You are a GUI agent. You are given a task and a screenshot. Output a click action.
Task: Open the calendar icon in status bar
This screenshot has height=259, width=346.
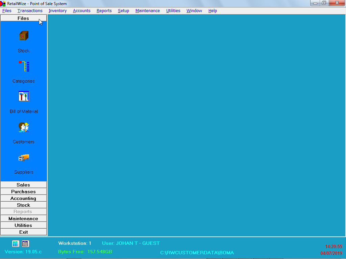[x=25, y=243]
